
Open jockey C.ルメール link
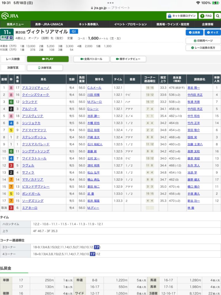pyautogui.click(x=94, y=88)
